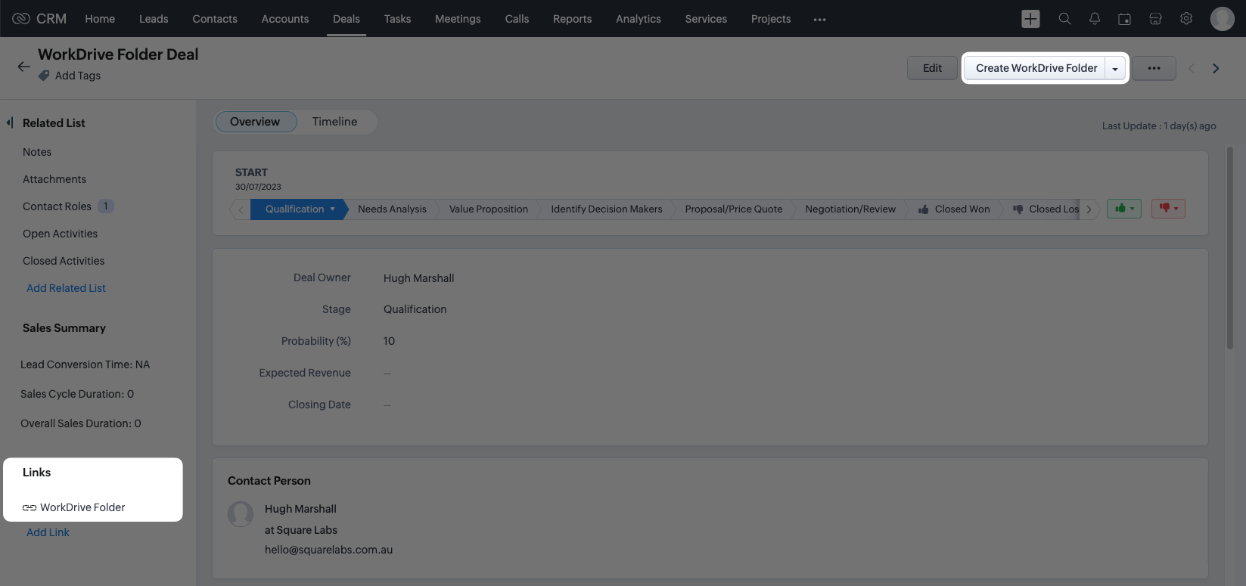Open the Tasks module
The width and height of the screenshot is (1246, 586).
(397, 19)
